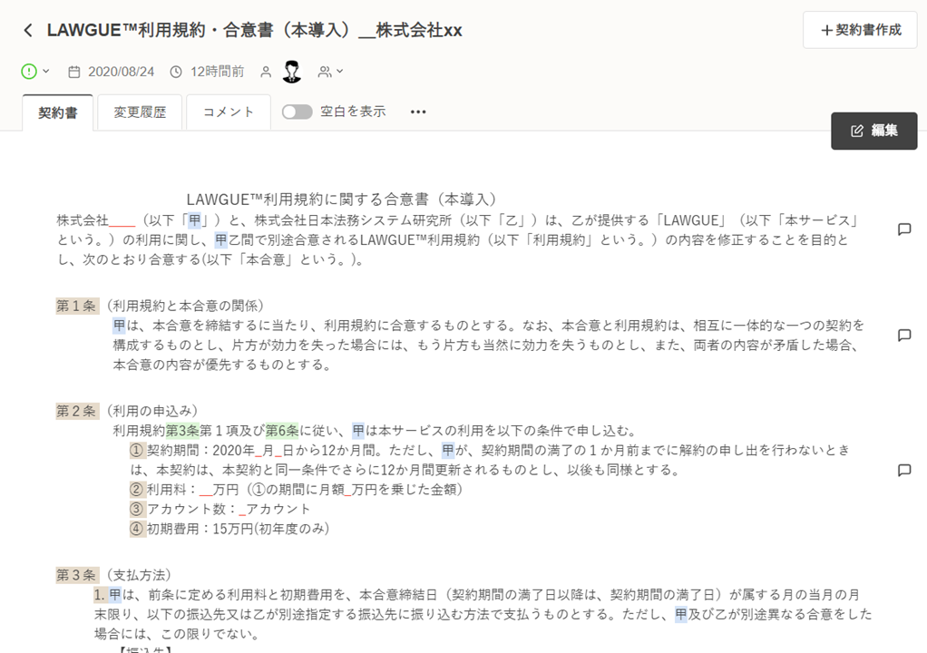Image resolution: width=927 pixels, height=653 pixels.
Task: Click the green 第3条 reference link
Action: pos(182,430)
